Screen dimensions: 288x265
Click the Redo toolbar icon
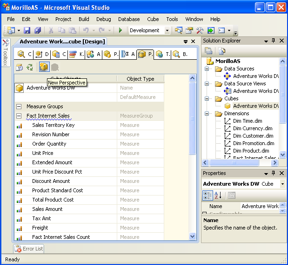click(101, 30)
